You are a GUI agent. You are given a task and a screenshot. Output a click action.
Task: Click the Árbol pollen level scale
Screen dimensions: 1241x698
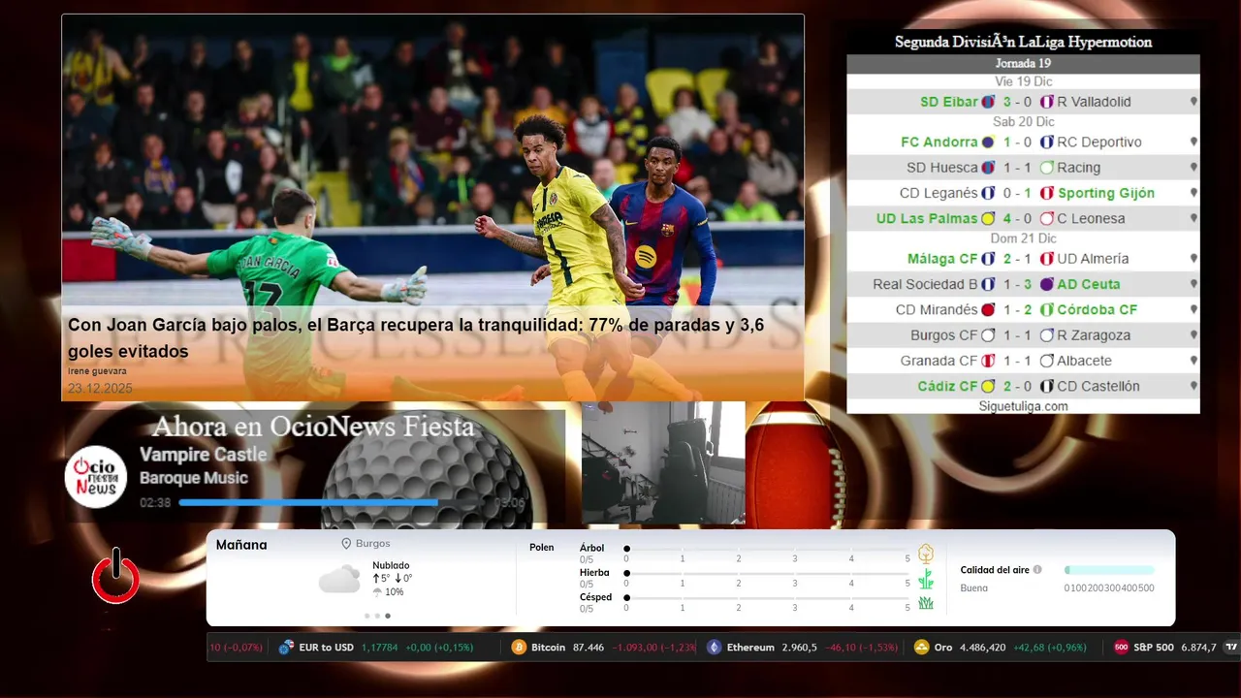point(767,550)
